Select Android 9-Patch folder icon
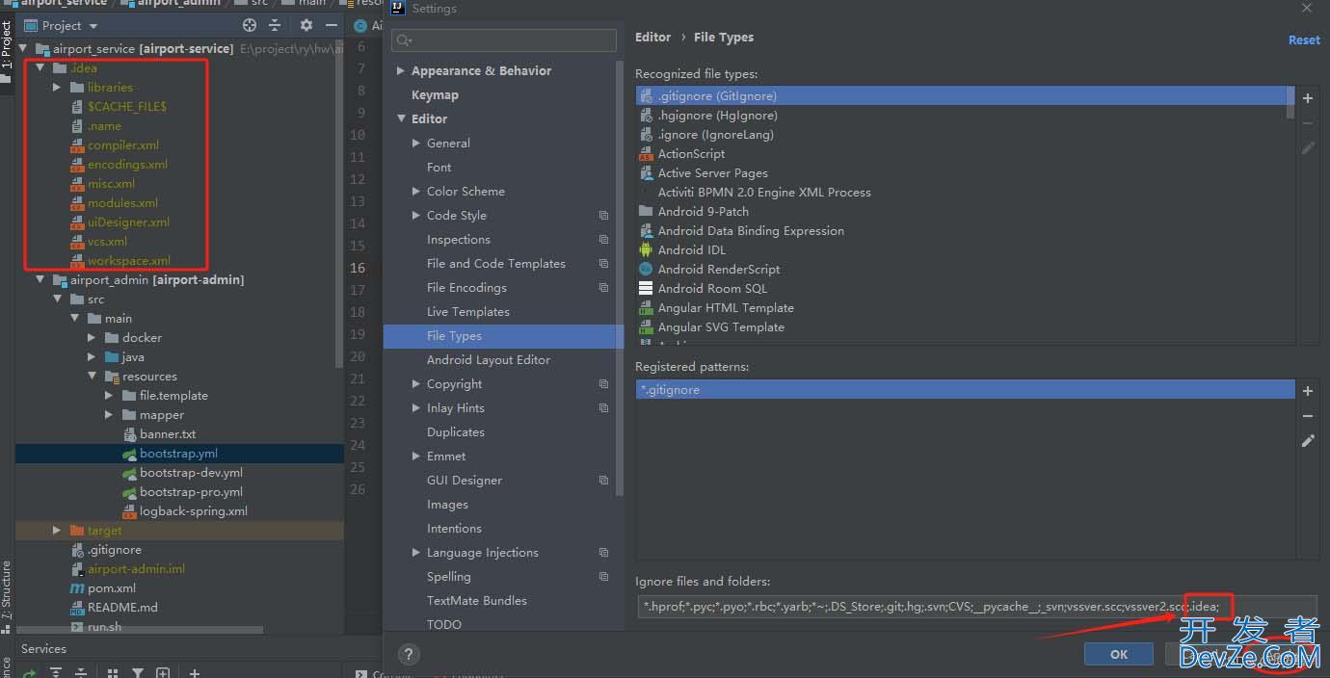This screenshot has width=1330, height=678. tap(646, 212)
